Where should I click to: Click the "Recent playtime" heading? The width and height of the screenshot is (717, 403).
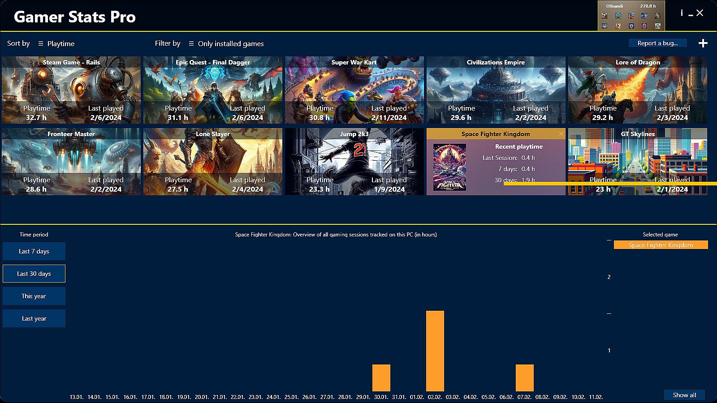click(519, 146)
